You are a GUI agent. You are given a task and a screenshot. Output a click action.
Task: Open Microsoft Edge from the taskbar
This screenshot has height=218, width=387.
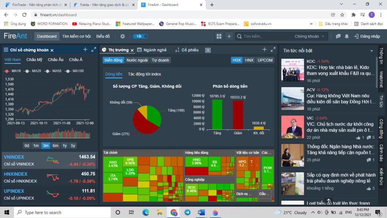pos(146,212)
